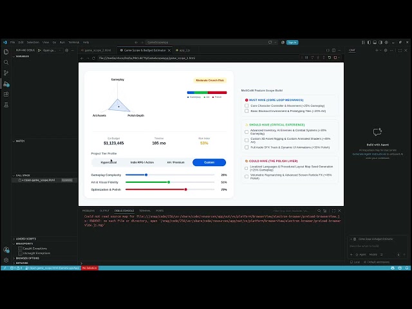This screenshot has height=309, width=412.
Task: Click the Gameplay Complexity slider handle
Action: point(146,174)
